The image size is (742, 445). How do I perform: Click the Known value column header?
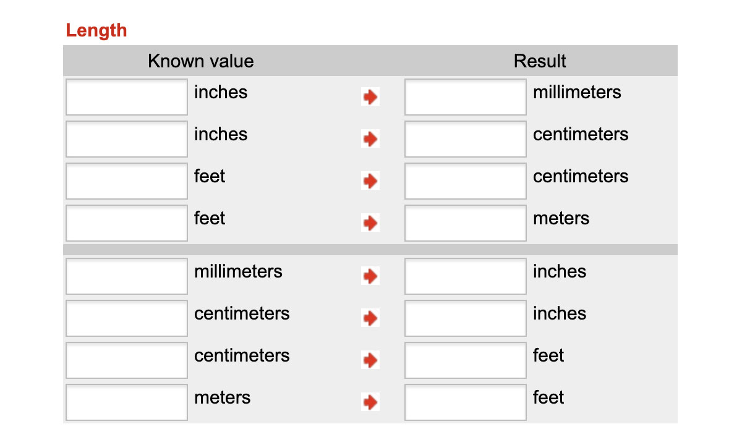point(200,61)
